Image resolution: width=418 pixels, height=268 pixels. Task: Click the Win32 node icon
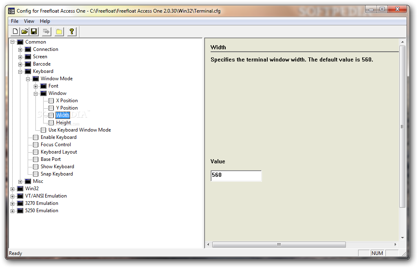(20, 189)
